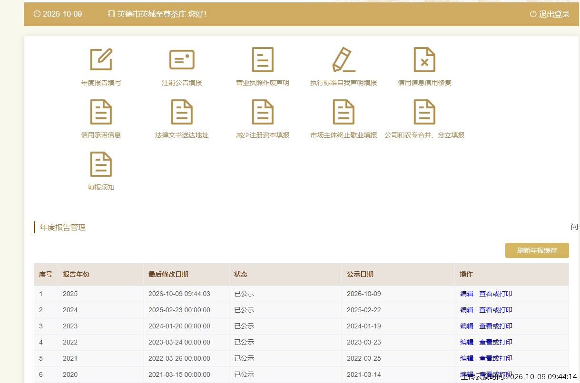Open the 营业执照作废声明 icon
This screenshot has width=580, height=383.
click(x=263, y=59)
